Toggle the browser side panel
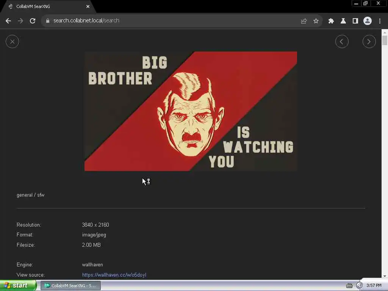The image size is (388, 291). click(355, 21)
